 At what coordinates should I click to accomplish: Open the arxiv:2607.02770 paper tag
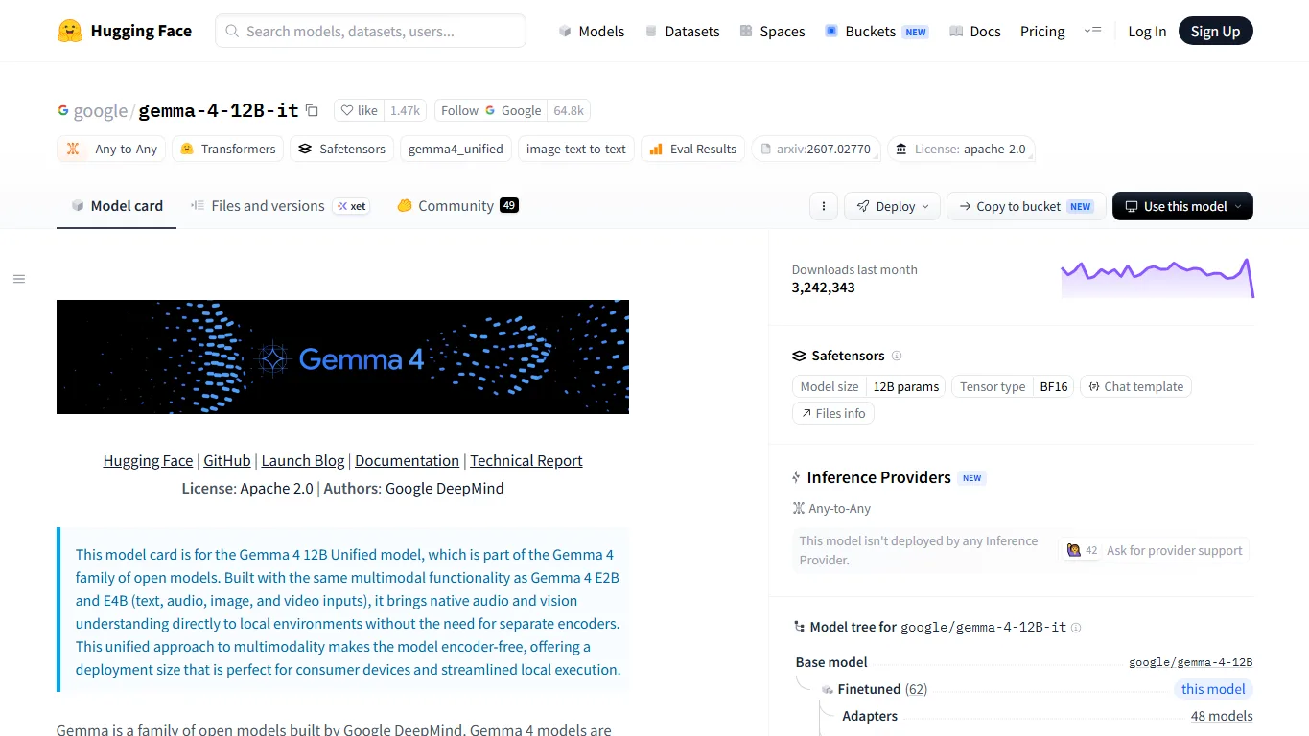click(815, 149)
